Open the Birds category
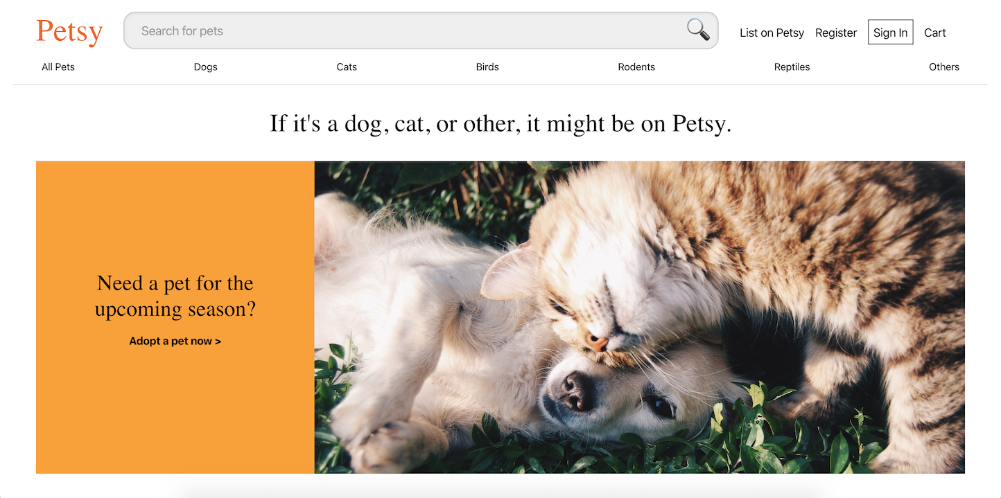This screenshot has width=1001, height=498. [x=487, y=67]
